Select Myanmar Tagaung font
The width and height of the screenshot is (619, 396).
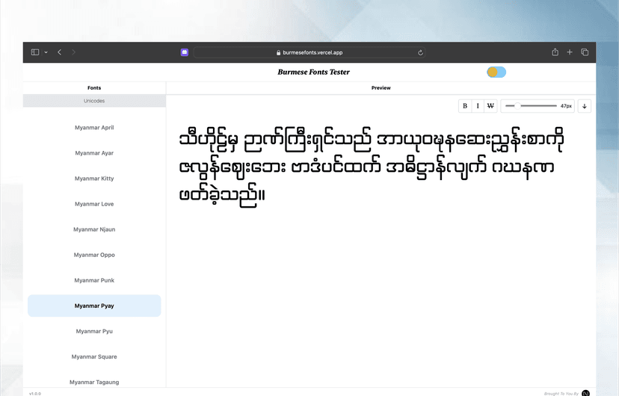[x=94, y=383]
